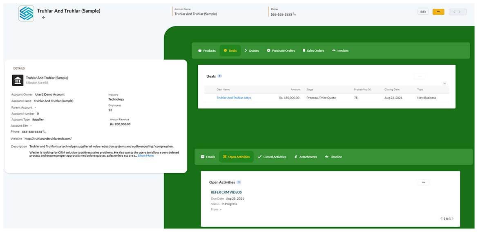Open Open Activities panel more options menu
The height and width of the screenshot is (232, 478).
pyautogui.click(x=423, y=182)
